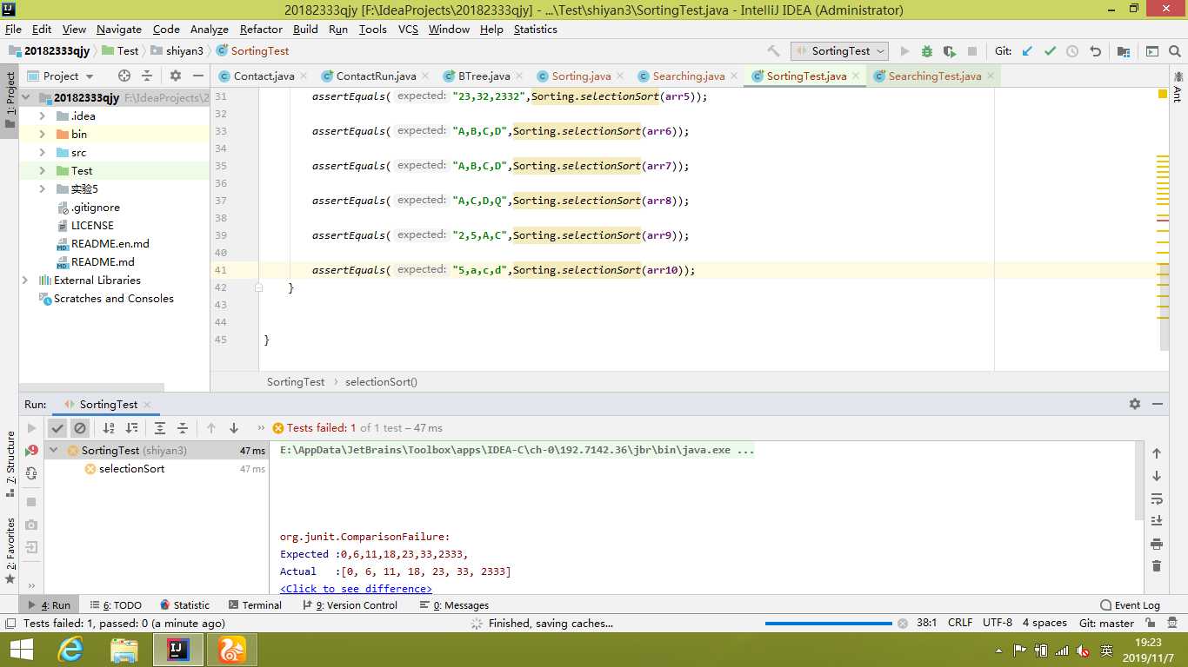This screenshot has height=667, width=1188.
Task: Click Rerun Failed Tests icon
Action: [x=31, y=450]
